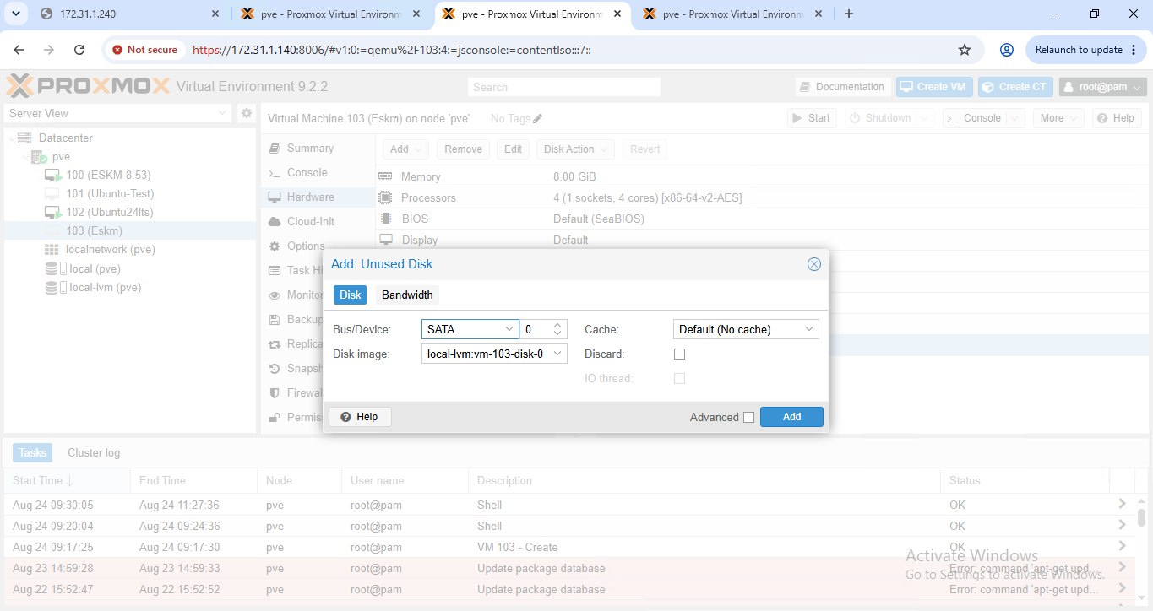Click the Monitor eye icon in the VM menu
The image size is (1153, 611).
pos(275,295)
